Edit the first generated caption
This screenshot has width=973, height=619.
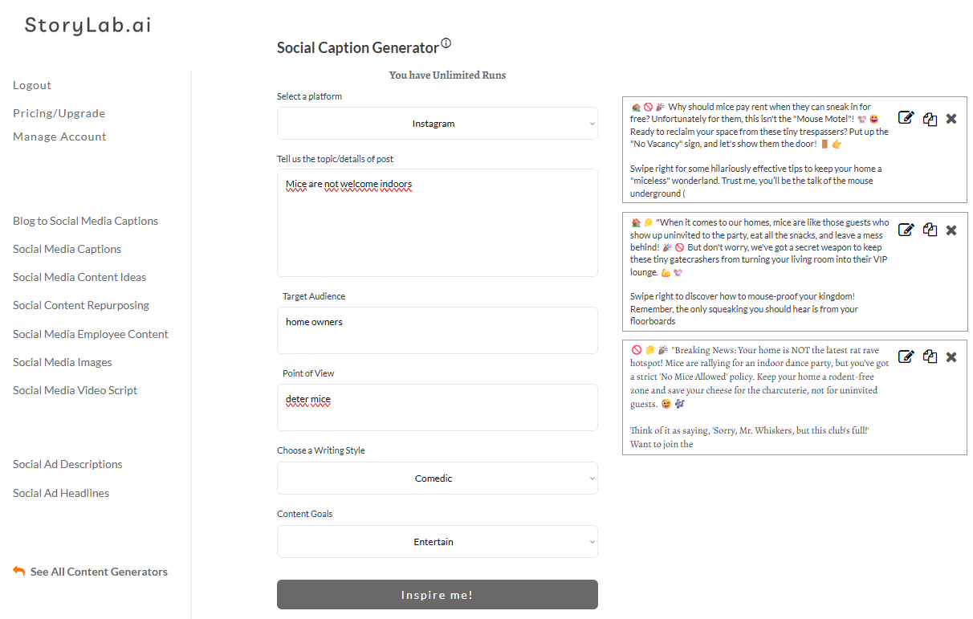pos(906,118)
